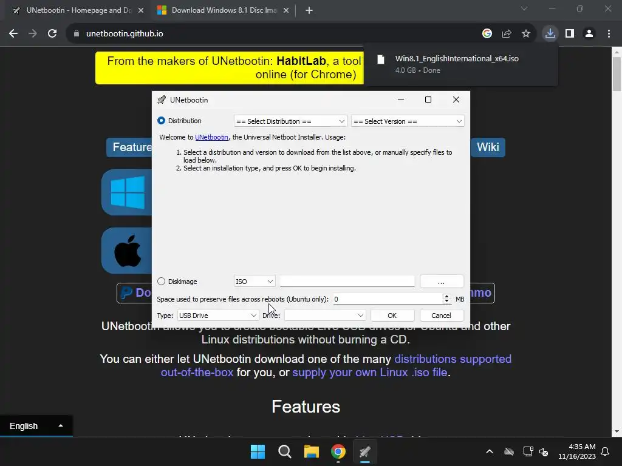Click the downloaded ISO file icon
Screen dimensions: 622x466
click(x=381, y=59)
